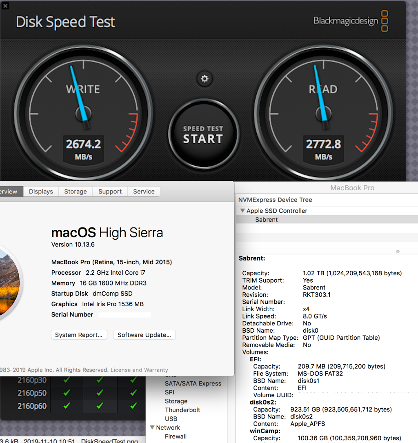Select the Sabrent device row
This screenshot has width=418, height=443.
[267, 220]
